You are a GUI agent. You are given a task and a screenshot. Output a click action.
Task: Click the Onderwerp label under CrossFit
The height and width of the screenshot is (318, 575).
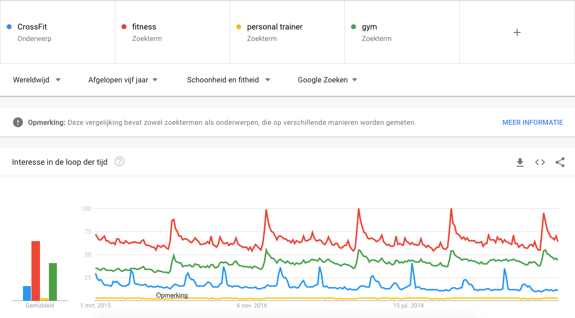(34, 38)
